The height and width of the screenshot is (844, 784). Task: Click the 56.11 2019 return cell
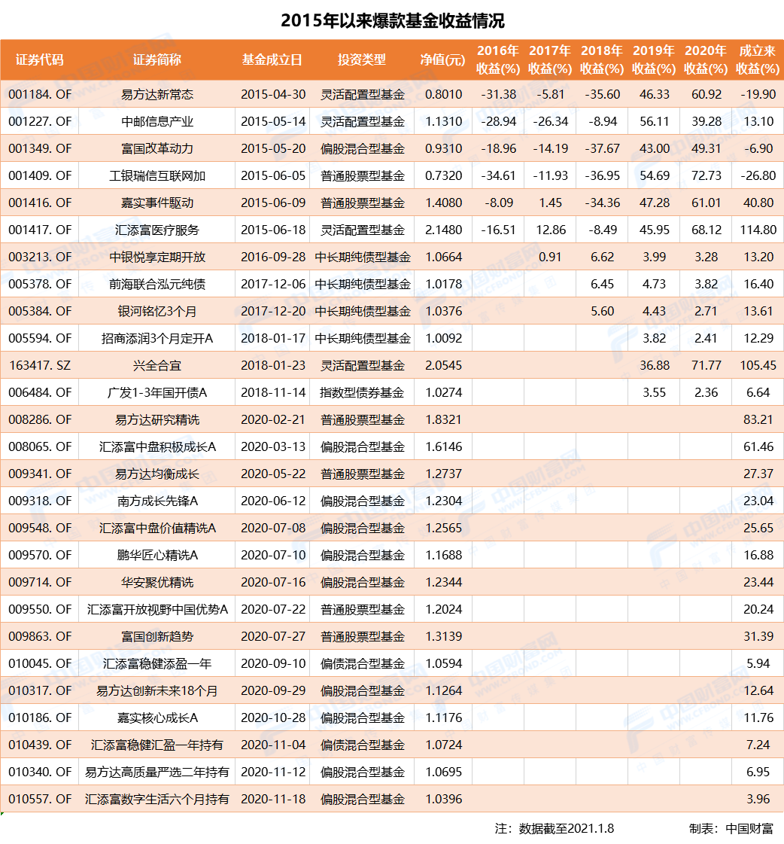(x=655, y=121)
